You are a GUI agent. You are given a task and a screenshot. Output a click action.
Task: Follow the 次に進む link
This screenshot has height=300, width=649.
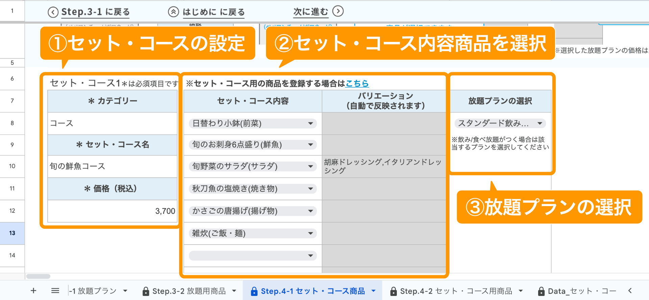(x=311, y=12)
